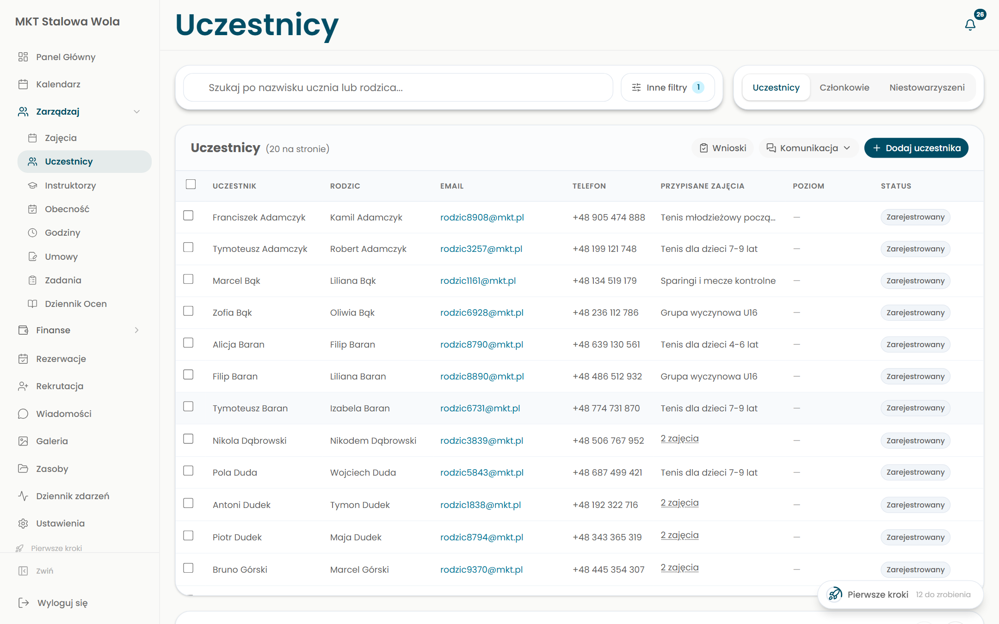
Task: Toggle the select-all checkbox in table header
Action: (191, 184)
